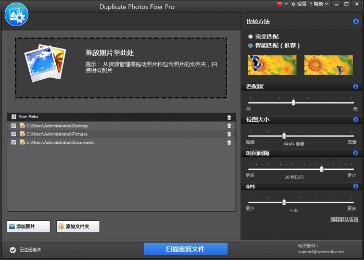364x260 pixels.
Task: Click the 64x64 像素 value label
Action: click(294, 144)
